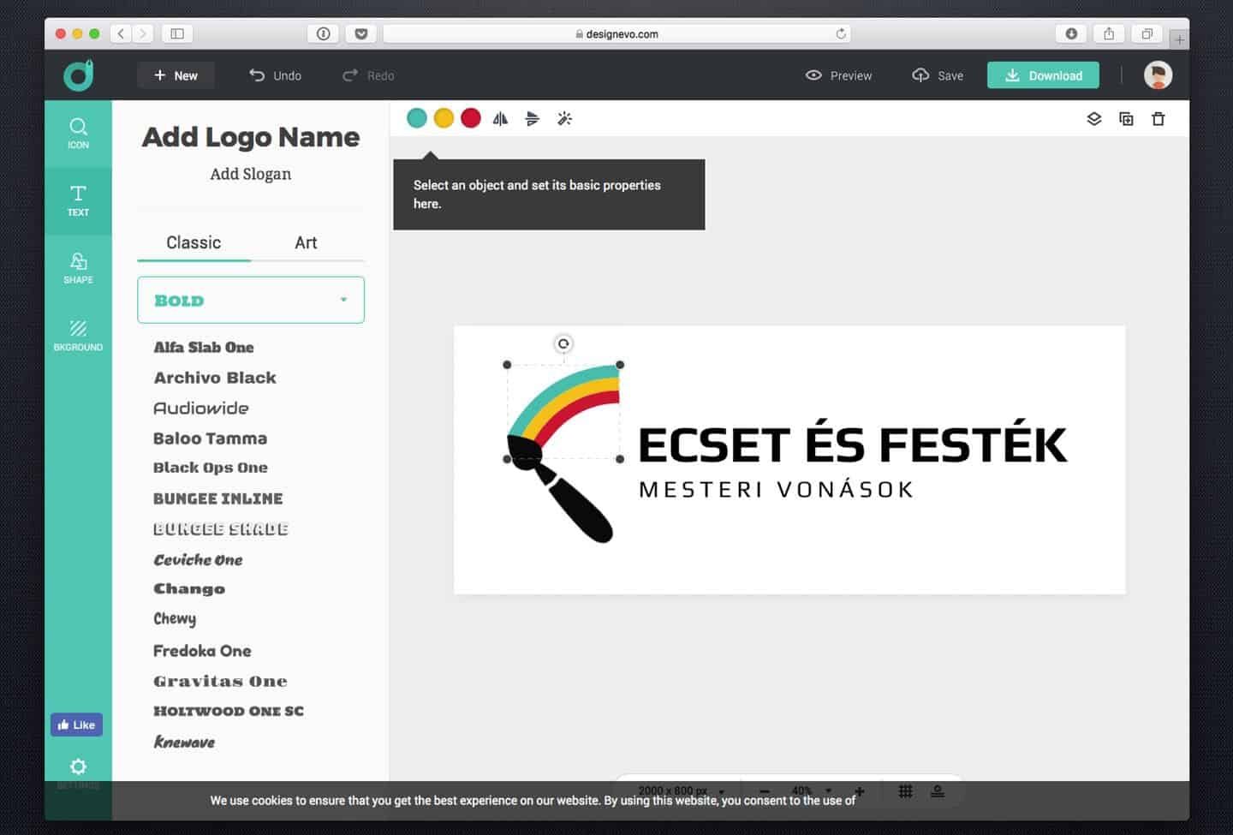Image resolution: width=1233 pixels, height=835 pixels.
Task: Flip the selected object horizontally
Action: [500, 119]
